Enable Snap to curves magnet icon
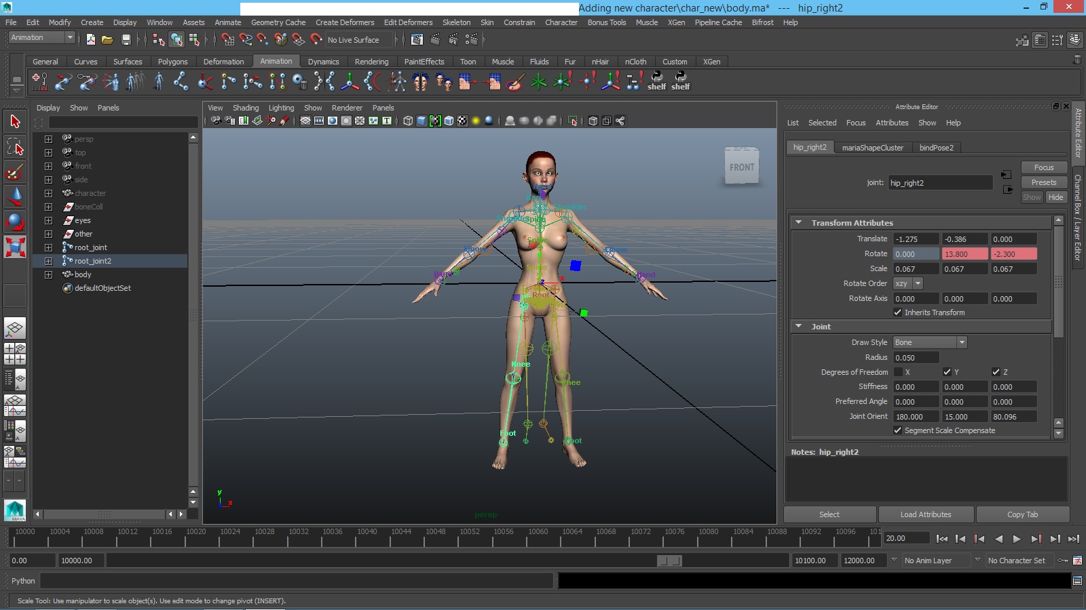This screenshot has width=1086, height=610. pos(246,39)
